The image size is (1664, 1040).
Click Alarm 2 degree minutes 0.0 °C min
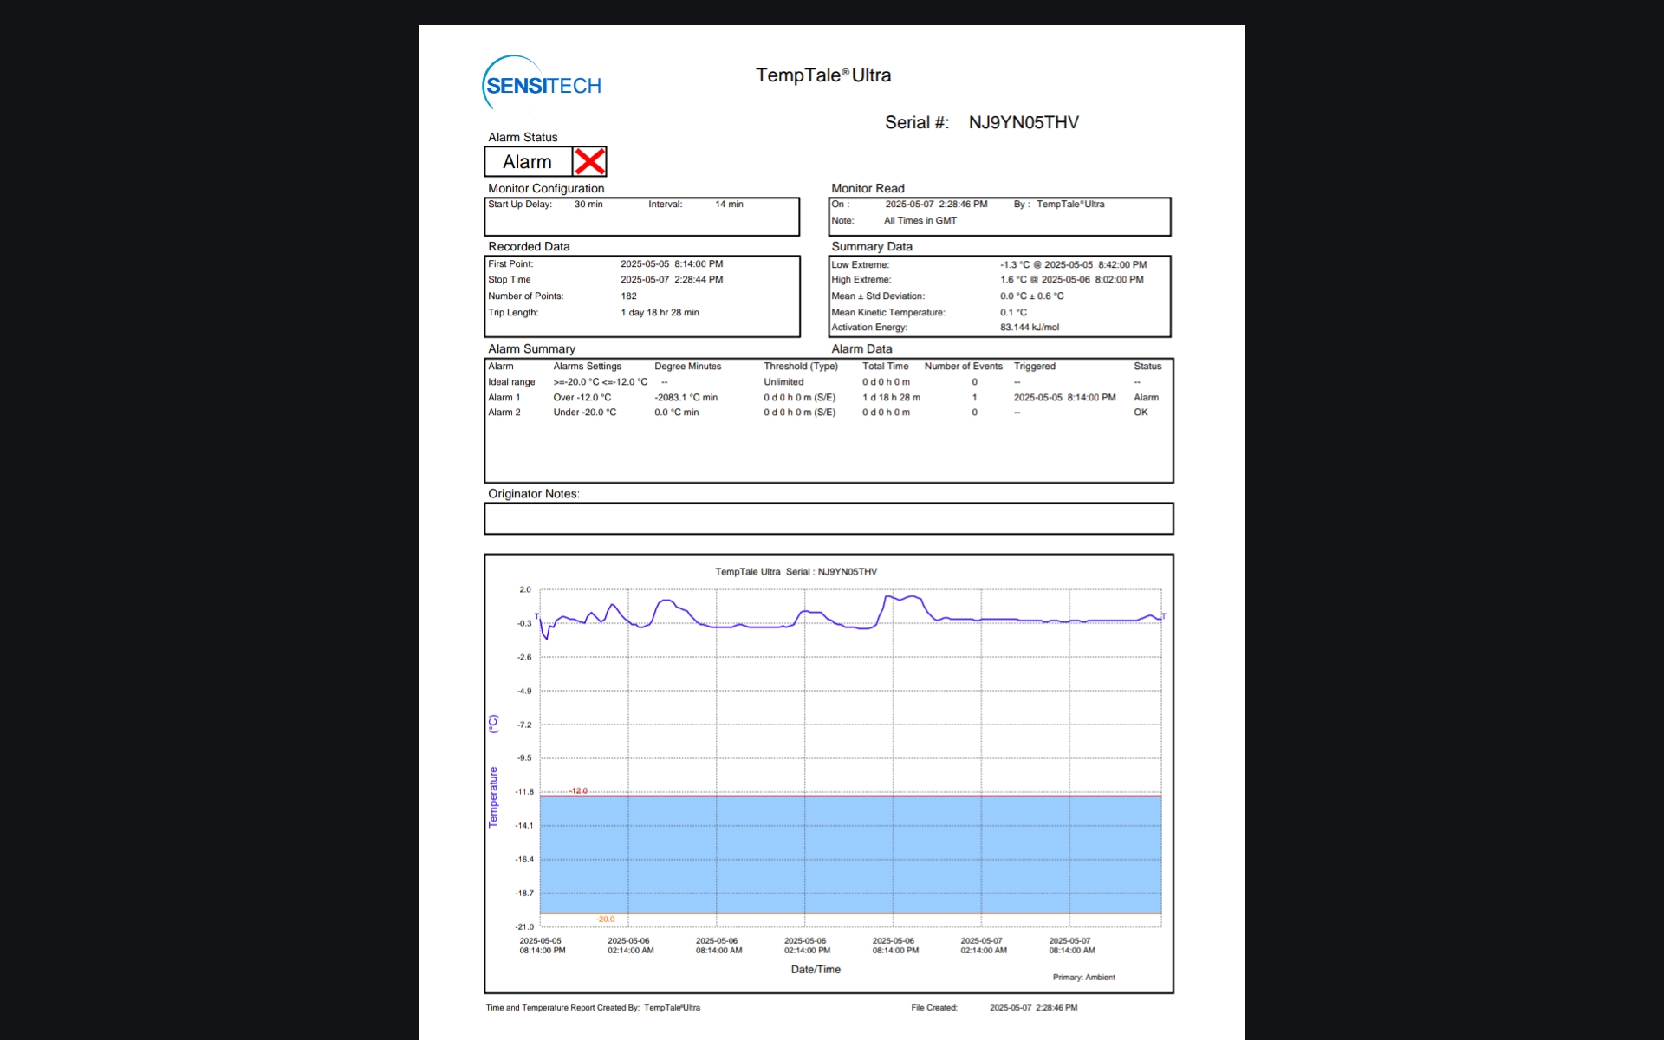pos(677,413)
